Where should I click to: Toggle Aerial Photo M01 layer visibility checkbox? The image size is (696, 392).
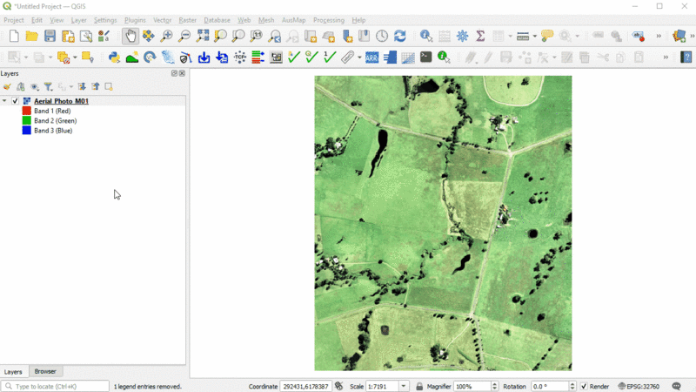(x=16, y=101)
